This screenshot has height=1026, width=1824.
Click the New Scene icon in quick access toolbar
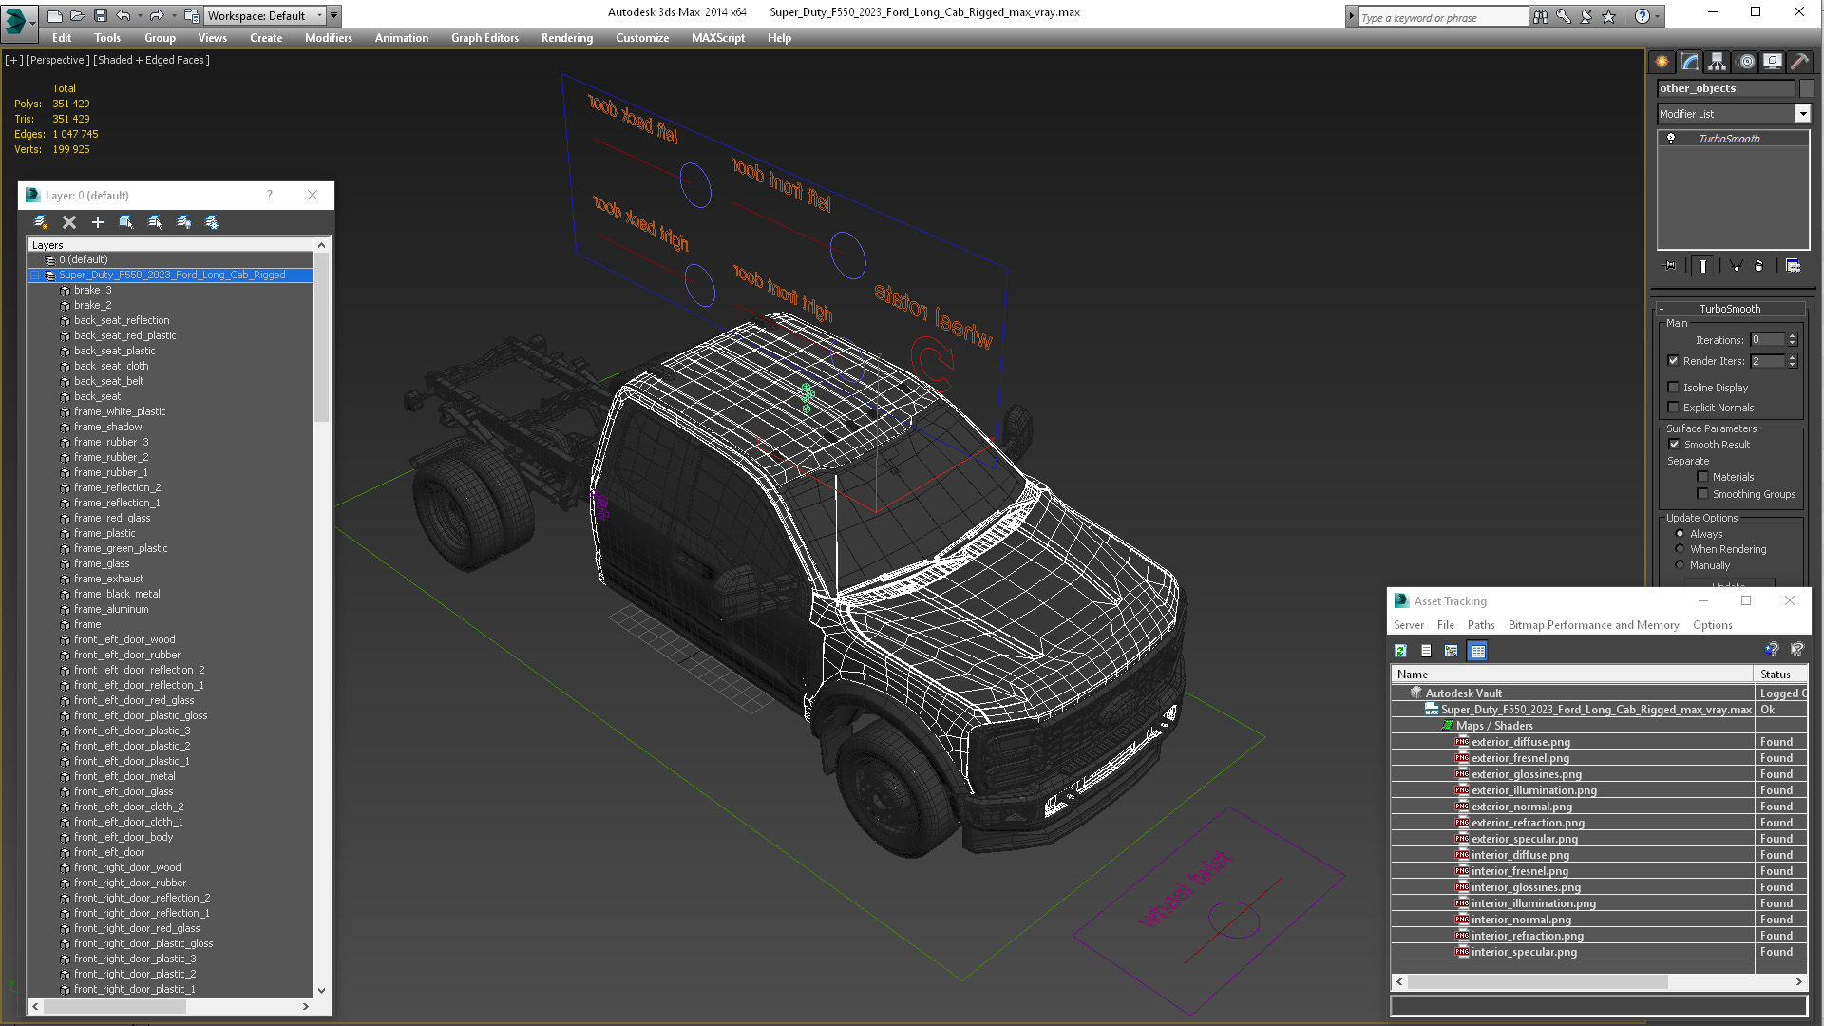pos(55,15)
